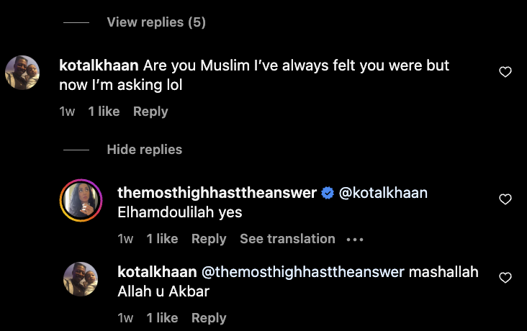View the 1 like on top kotalkhaan comment
Image resolution: width=527 pixels, height=331 pixels.
[x=104, y=112]
